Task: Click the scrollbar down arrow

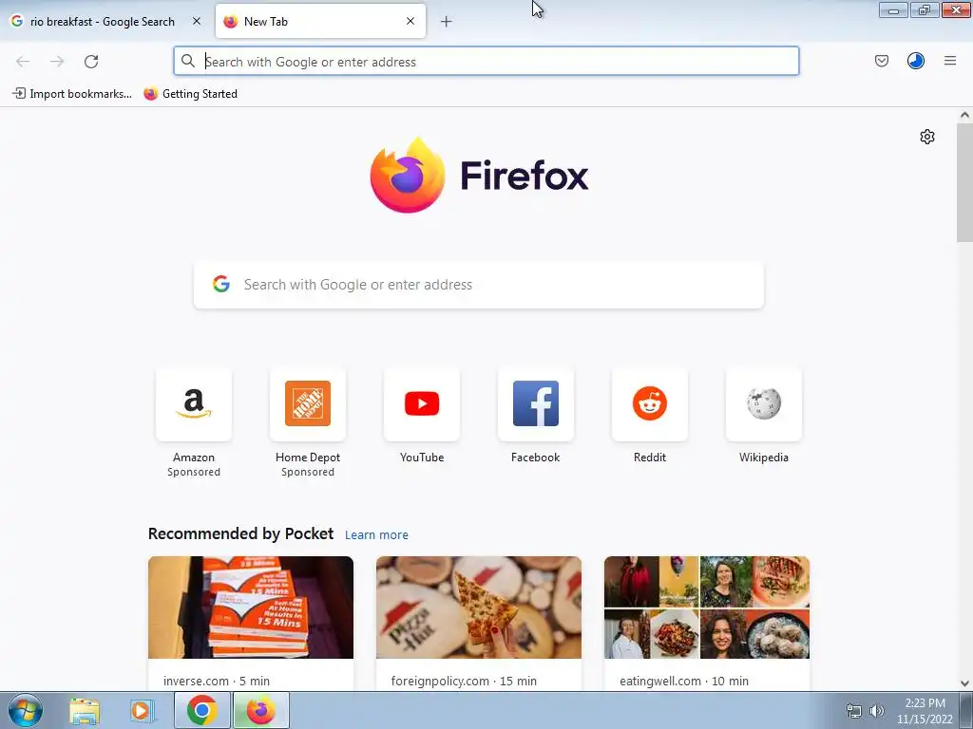Action: tap(964, 683)
